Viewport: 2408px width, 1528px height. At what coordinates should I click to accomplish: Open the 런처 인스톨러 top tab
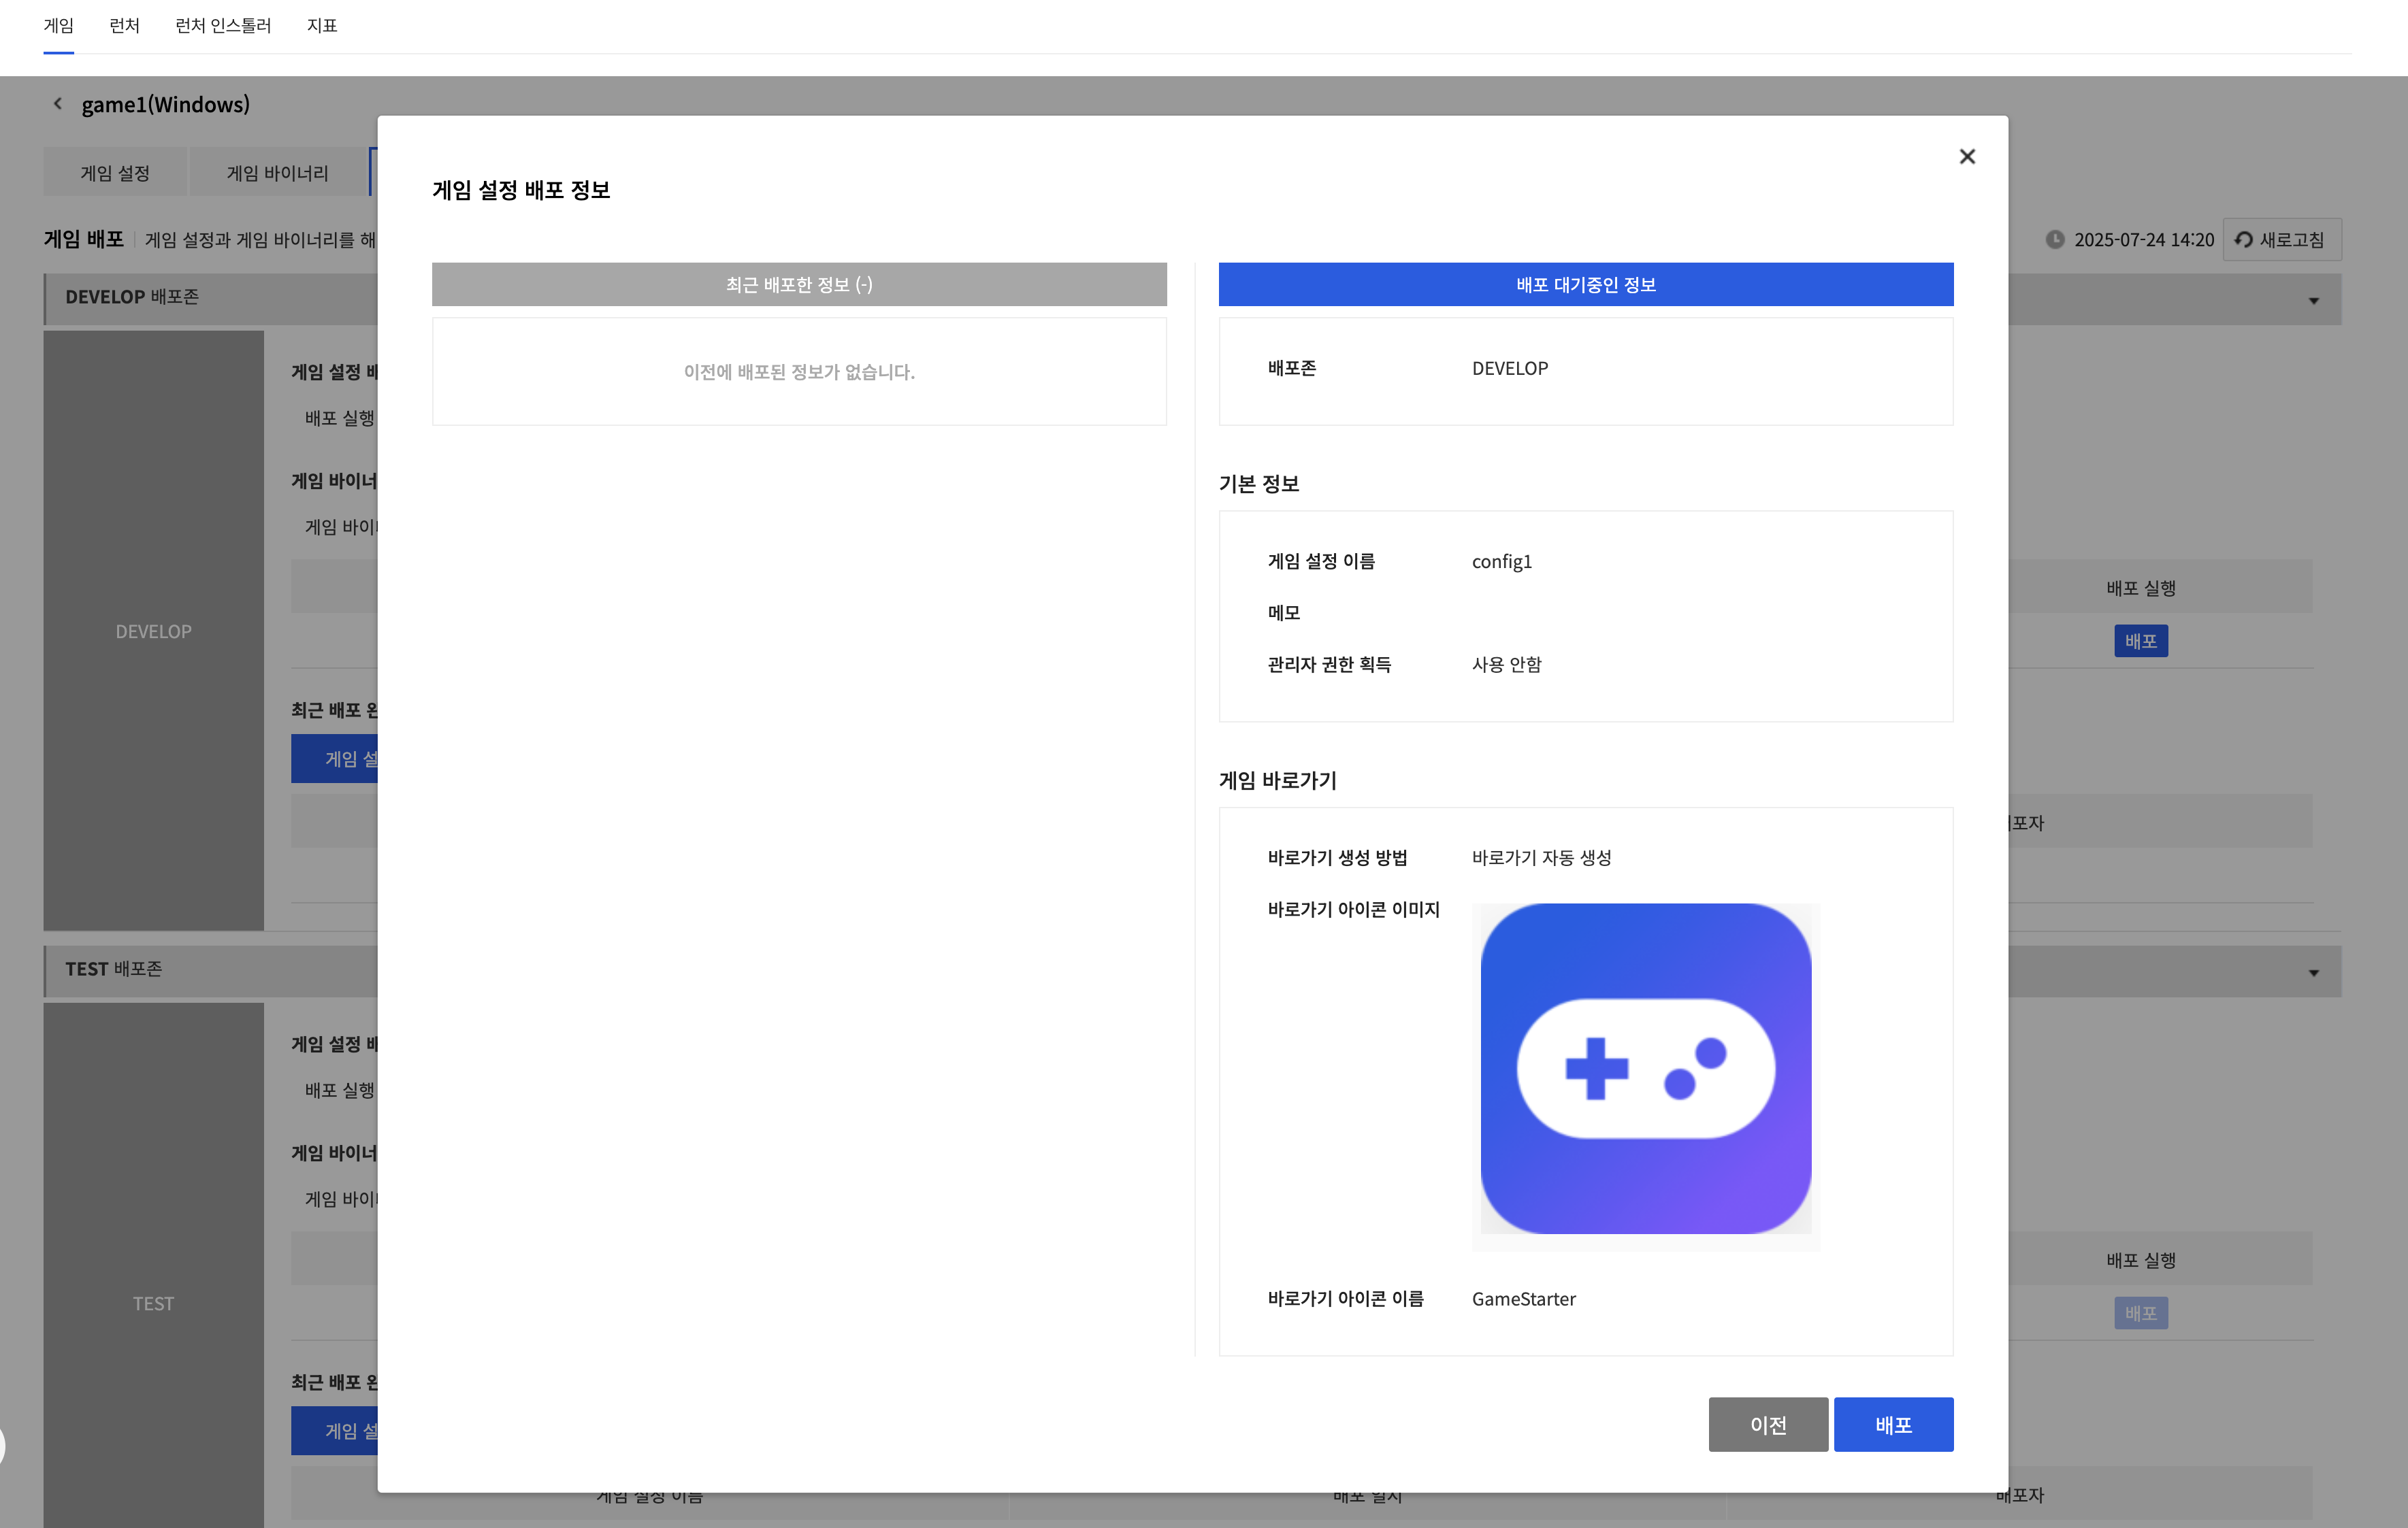[223, 26]
